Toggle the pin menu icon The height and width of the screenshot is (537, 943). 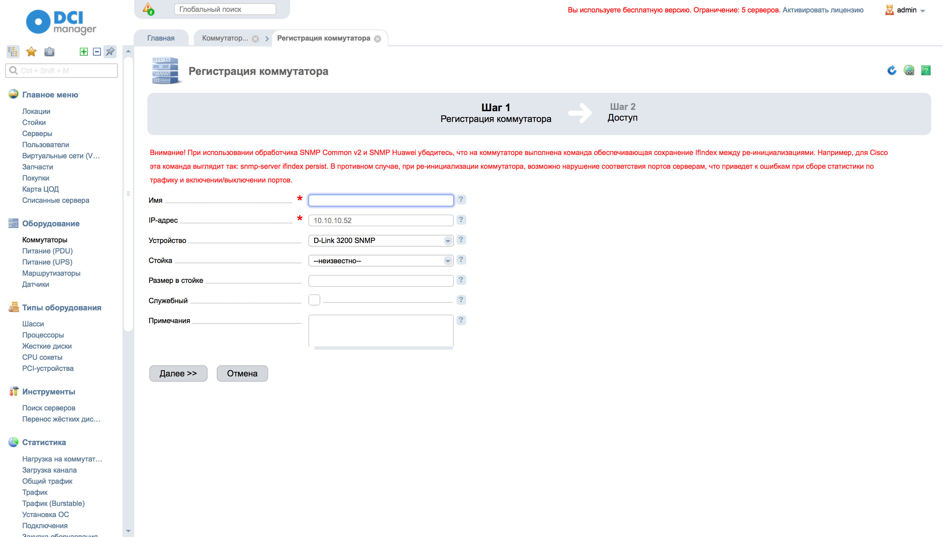coord(110,52)
